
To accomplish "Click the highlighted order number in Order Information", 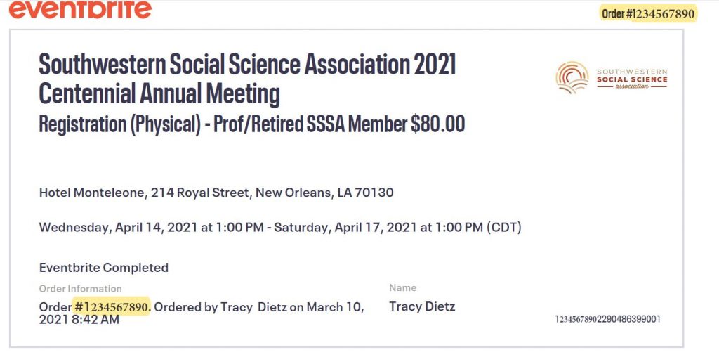I will [112, 306].
